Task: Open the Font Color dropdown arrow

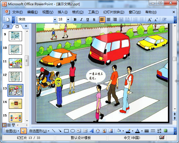Action: 142,131
